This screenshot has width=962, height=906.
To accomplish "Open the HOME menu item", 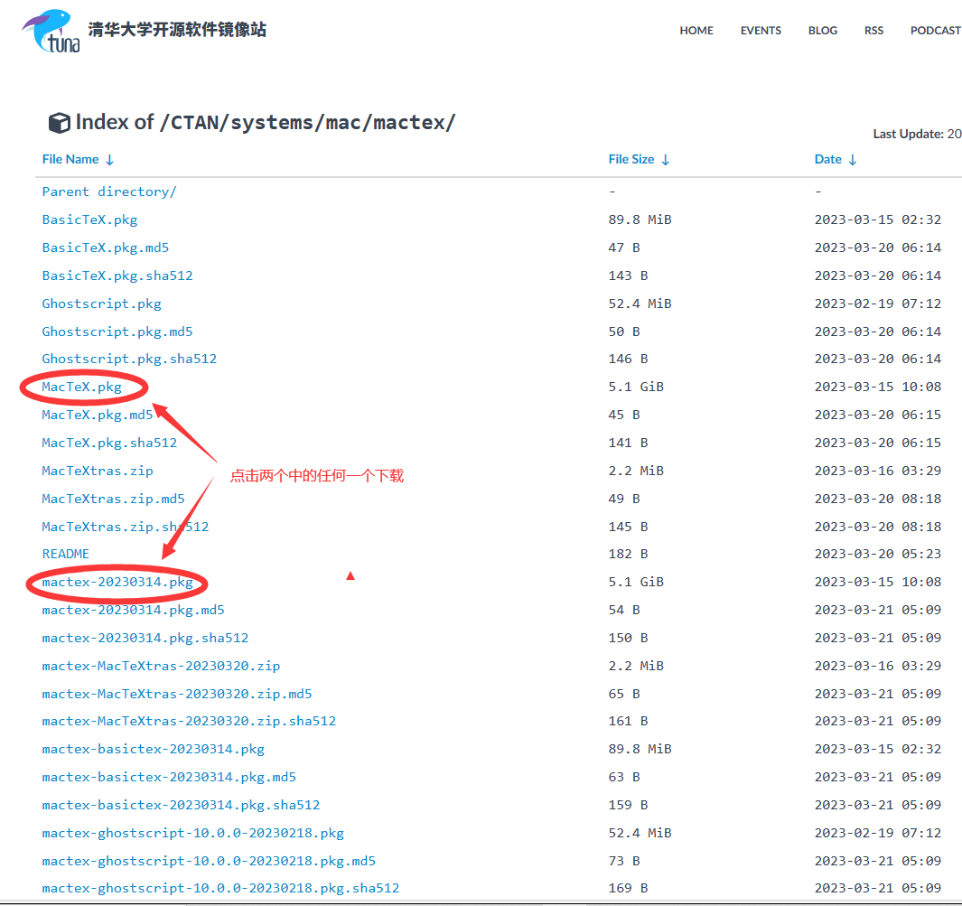I will pos(696,30).
